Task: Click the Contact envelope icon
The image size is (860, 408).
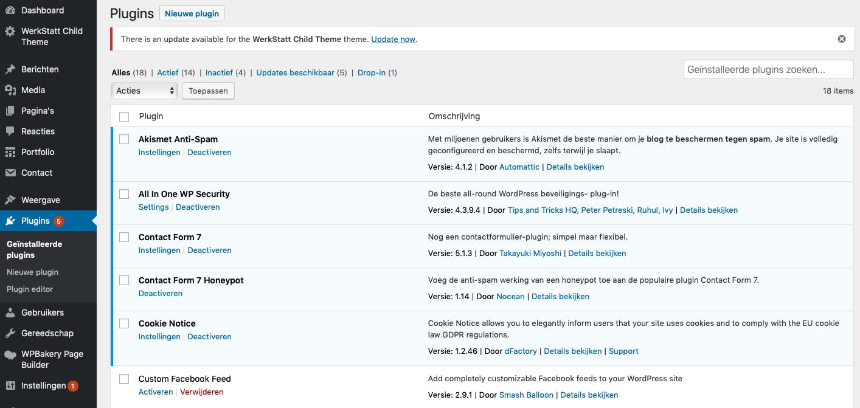Action: point(10,173)
